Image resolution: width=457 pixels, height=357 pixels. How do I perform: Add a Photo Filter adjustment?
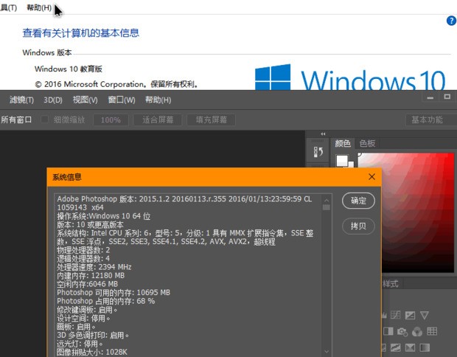pos(402,331)
